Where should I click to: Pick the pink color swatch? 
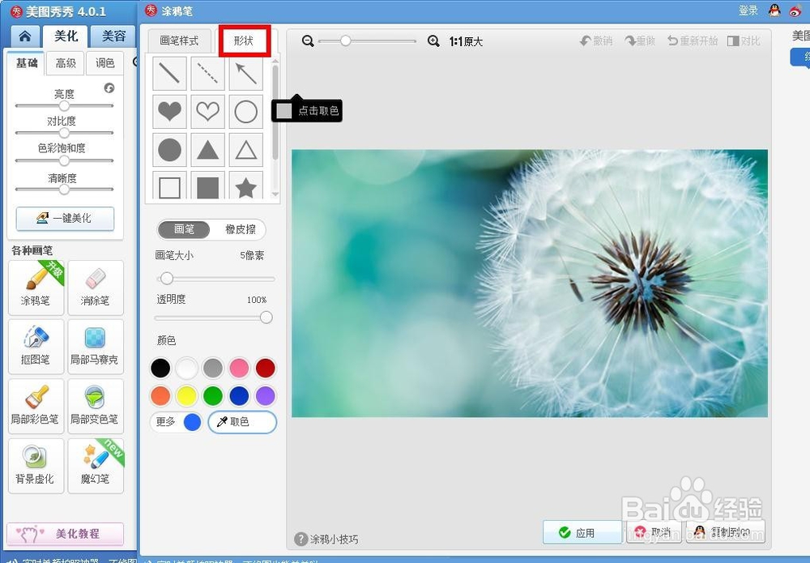pyautogui.click(x=239, y=369)
